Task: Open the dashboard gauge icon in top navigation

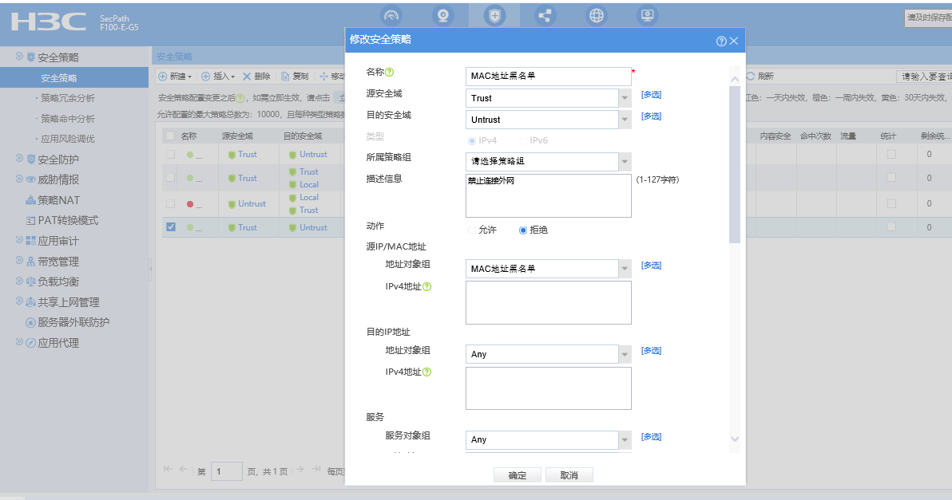Action: 391,16
